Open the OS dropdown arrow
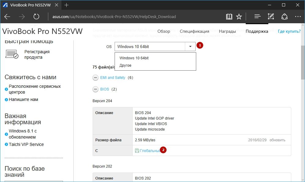Viewport: 305px width, 182px height. click(x=190, y=46)
